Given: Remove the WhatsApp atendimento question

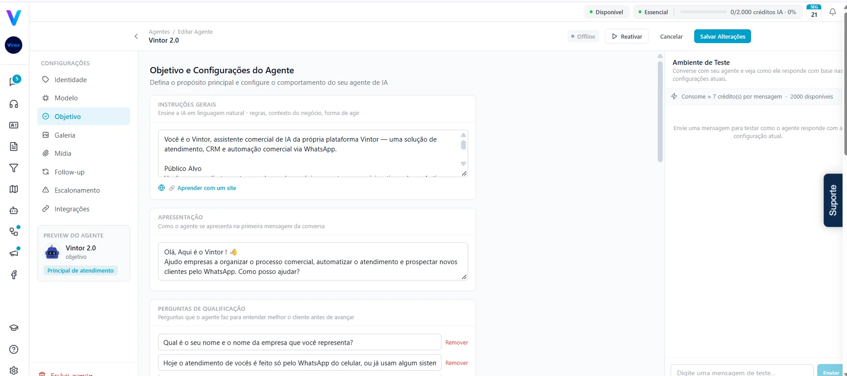Looking at the screenshot, I should [x=457, y=363].
